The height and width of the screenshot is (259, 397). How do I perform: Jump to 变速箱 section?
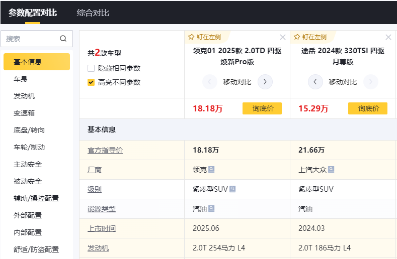pos(24,113)
